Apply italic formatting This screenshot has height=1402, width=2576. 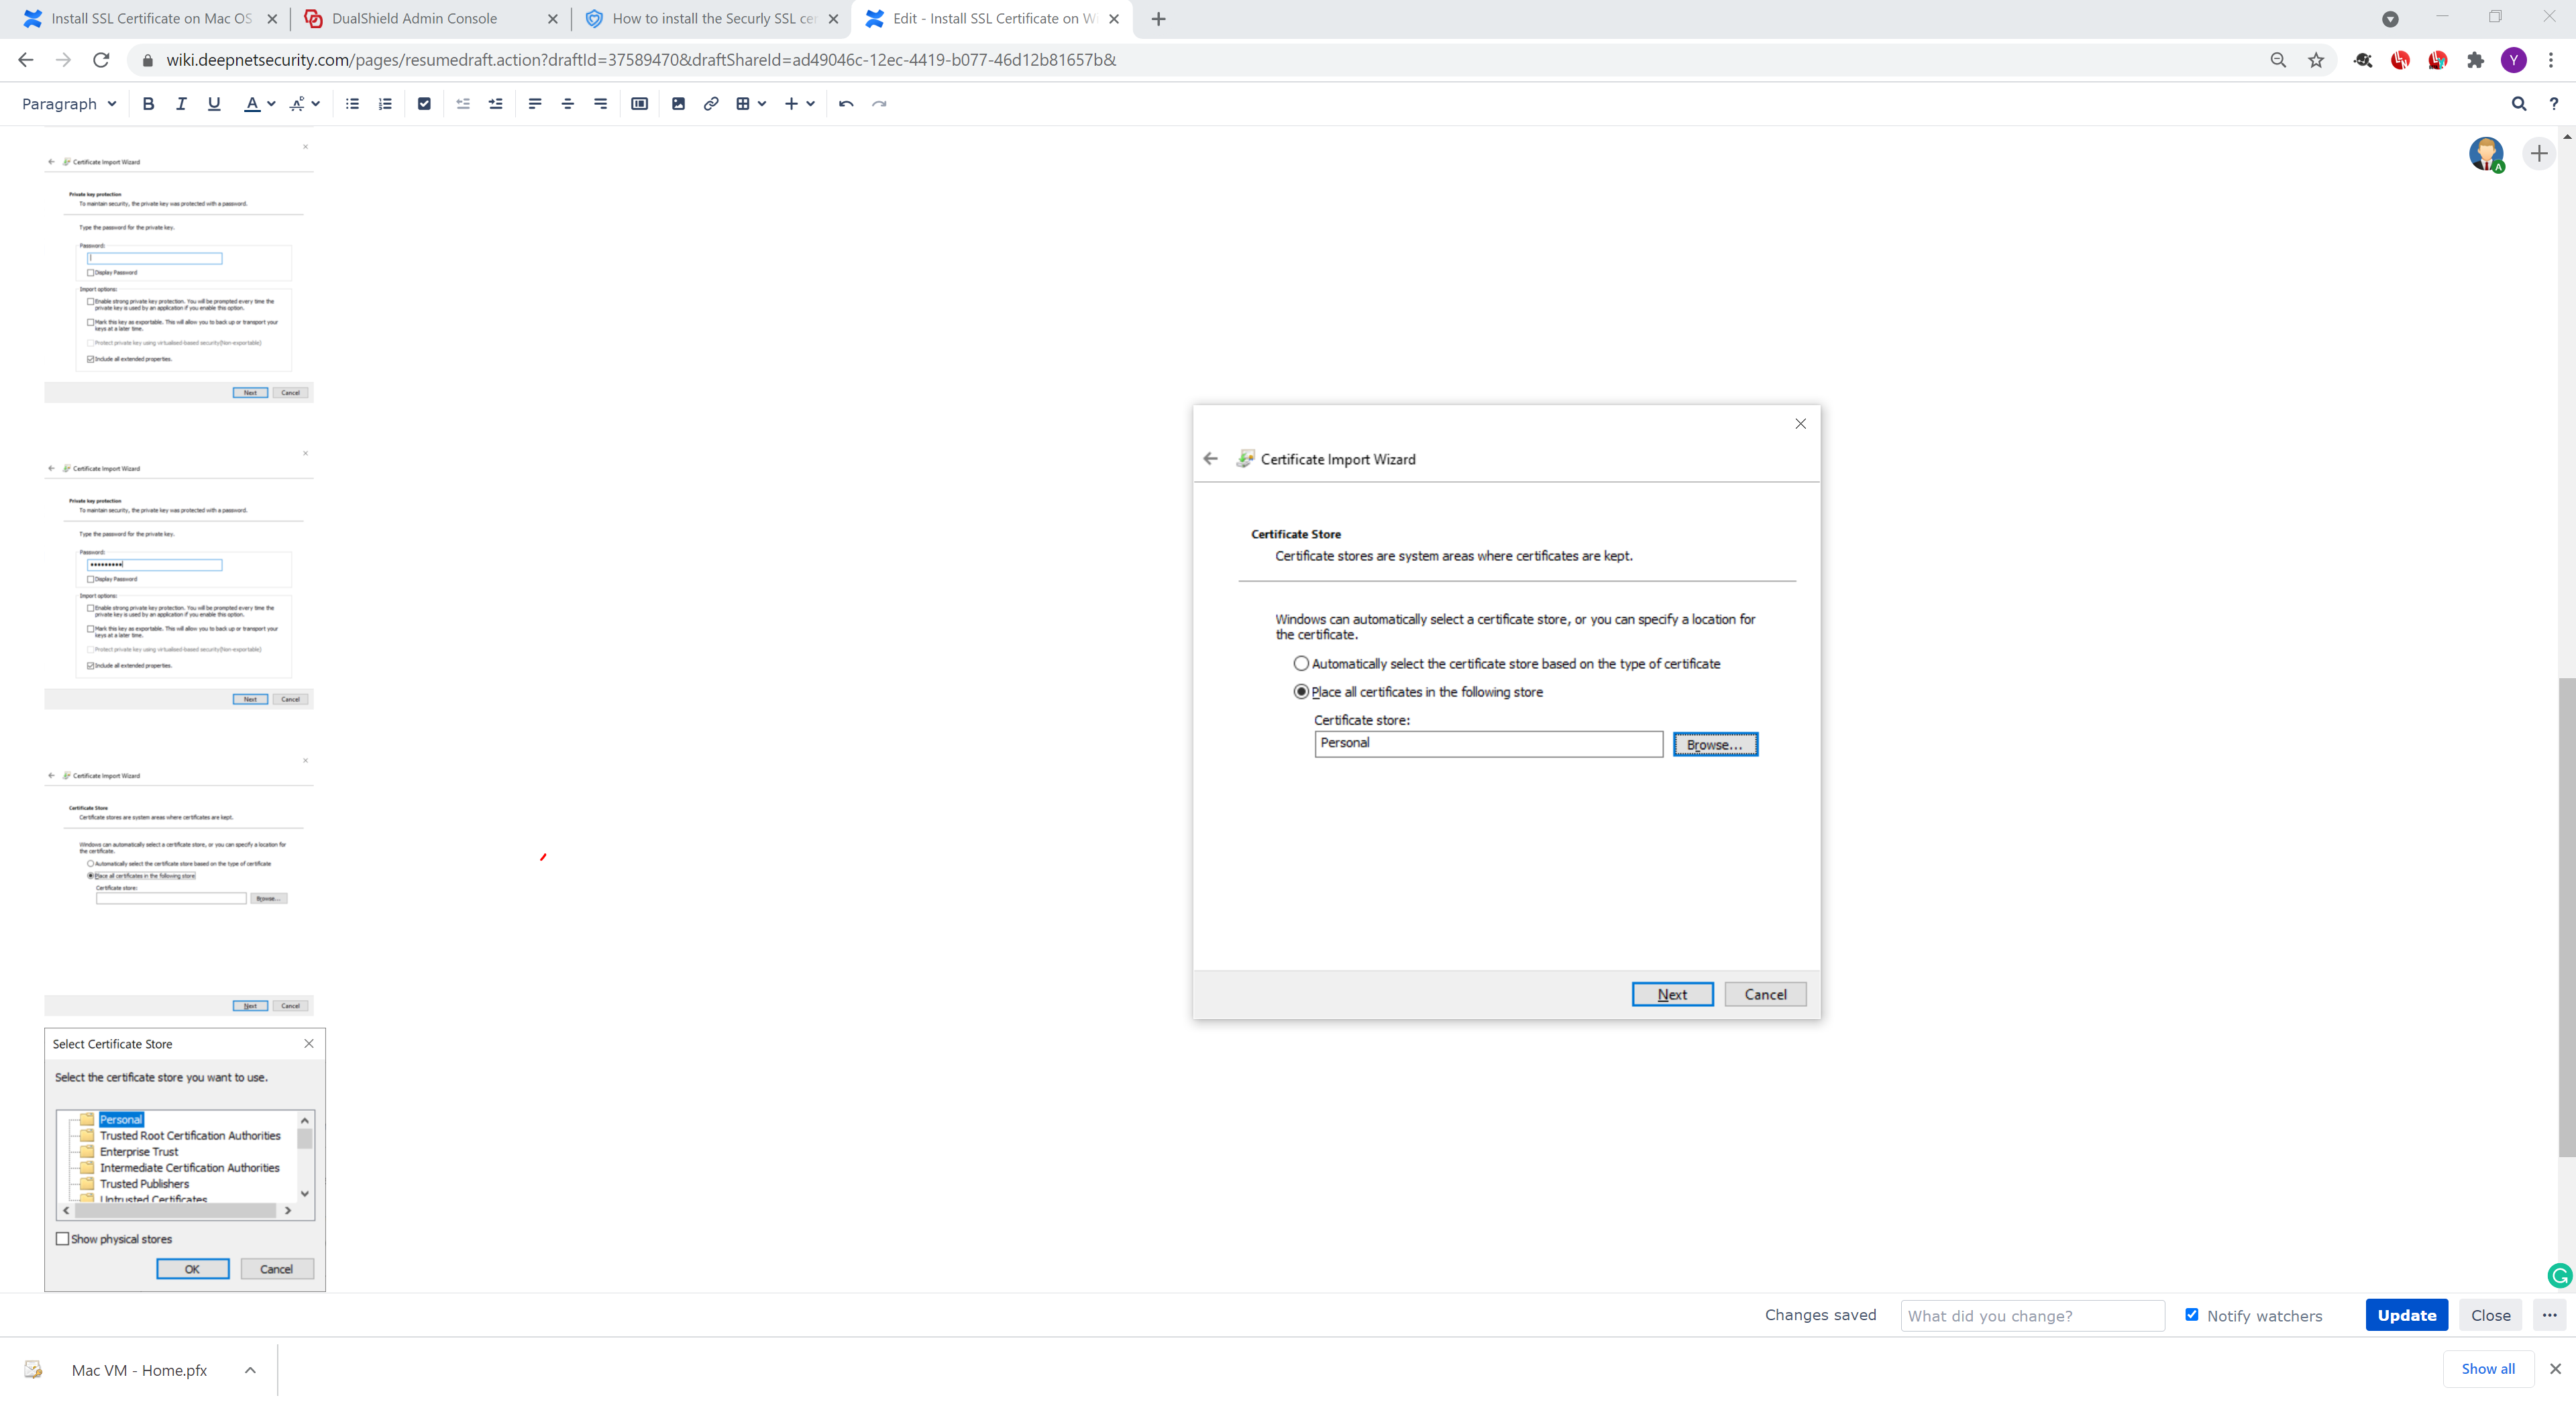181,104
